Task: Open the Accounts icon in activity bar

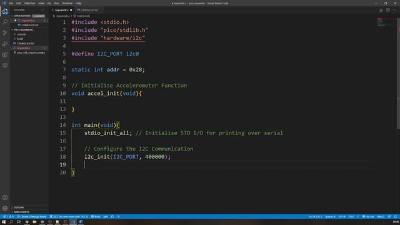Action: [5, 197]
